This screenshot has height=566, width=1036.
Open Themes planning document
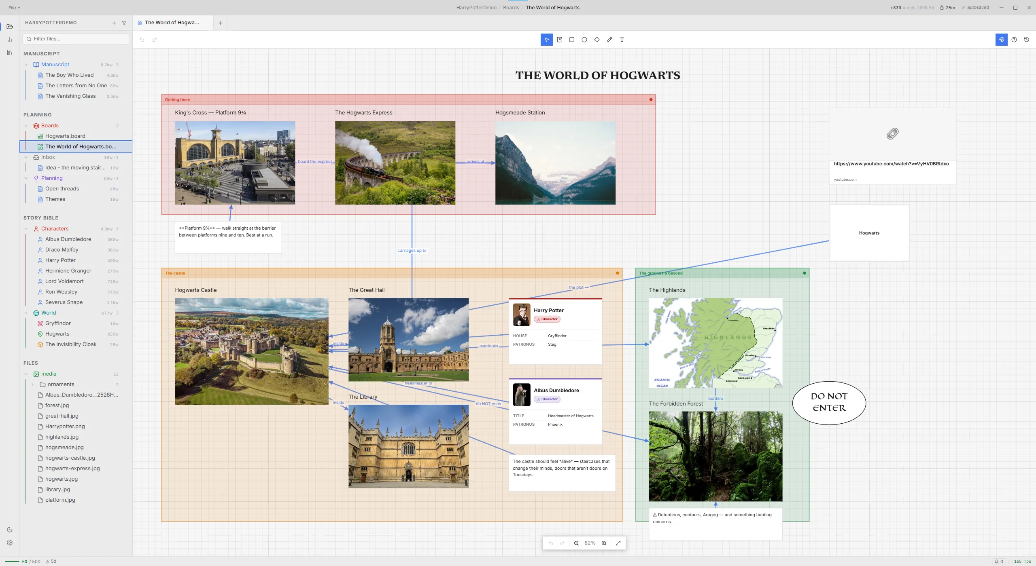pyautogui.click(x=76, y=199)
